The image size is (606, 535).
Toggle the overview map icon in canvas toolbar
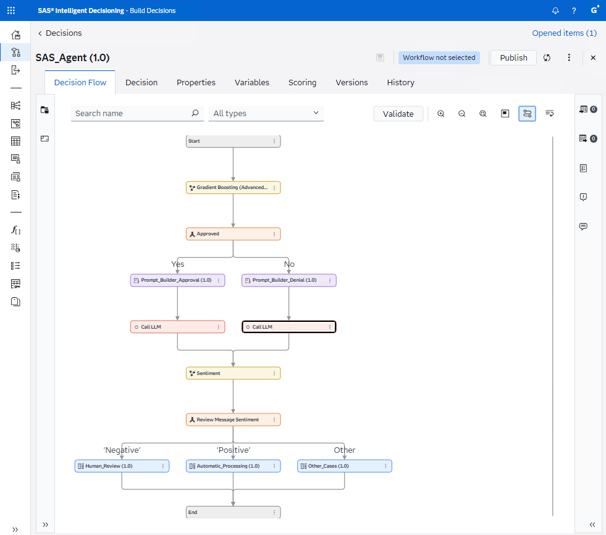505,114
